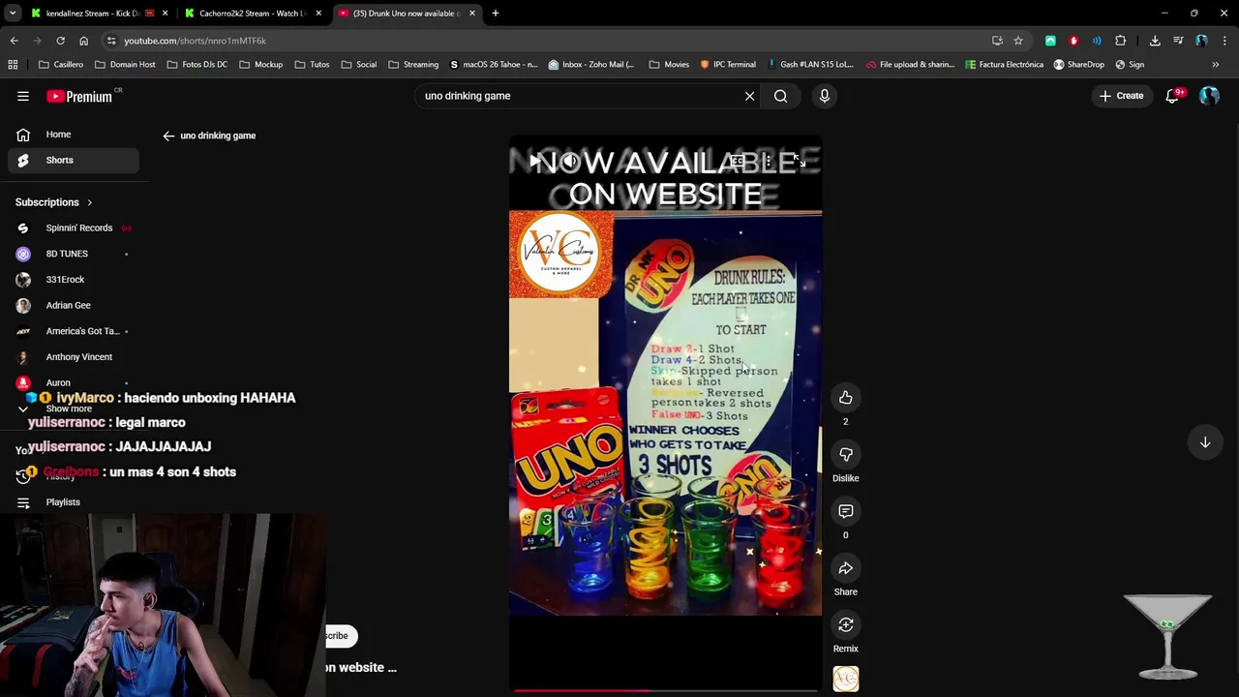Open the bookmarks apps grid icon

tap(13, 65)
